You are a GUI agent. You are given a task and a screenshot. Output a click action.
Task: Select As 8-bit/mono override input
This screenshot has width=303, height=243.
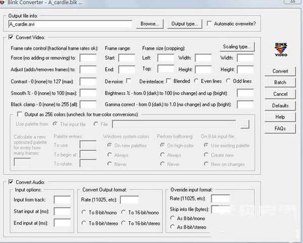[x=172, y=218]
